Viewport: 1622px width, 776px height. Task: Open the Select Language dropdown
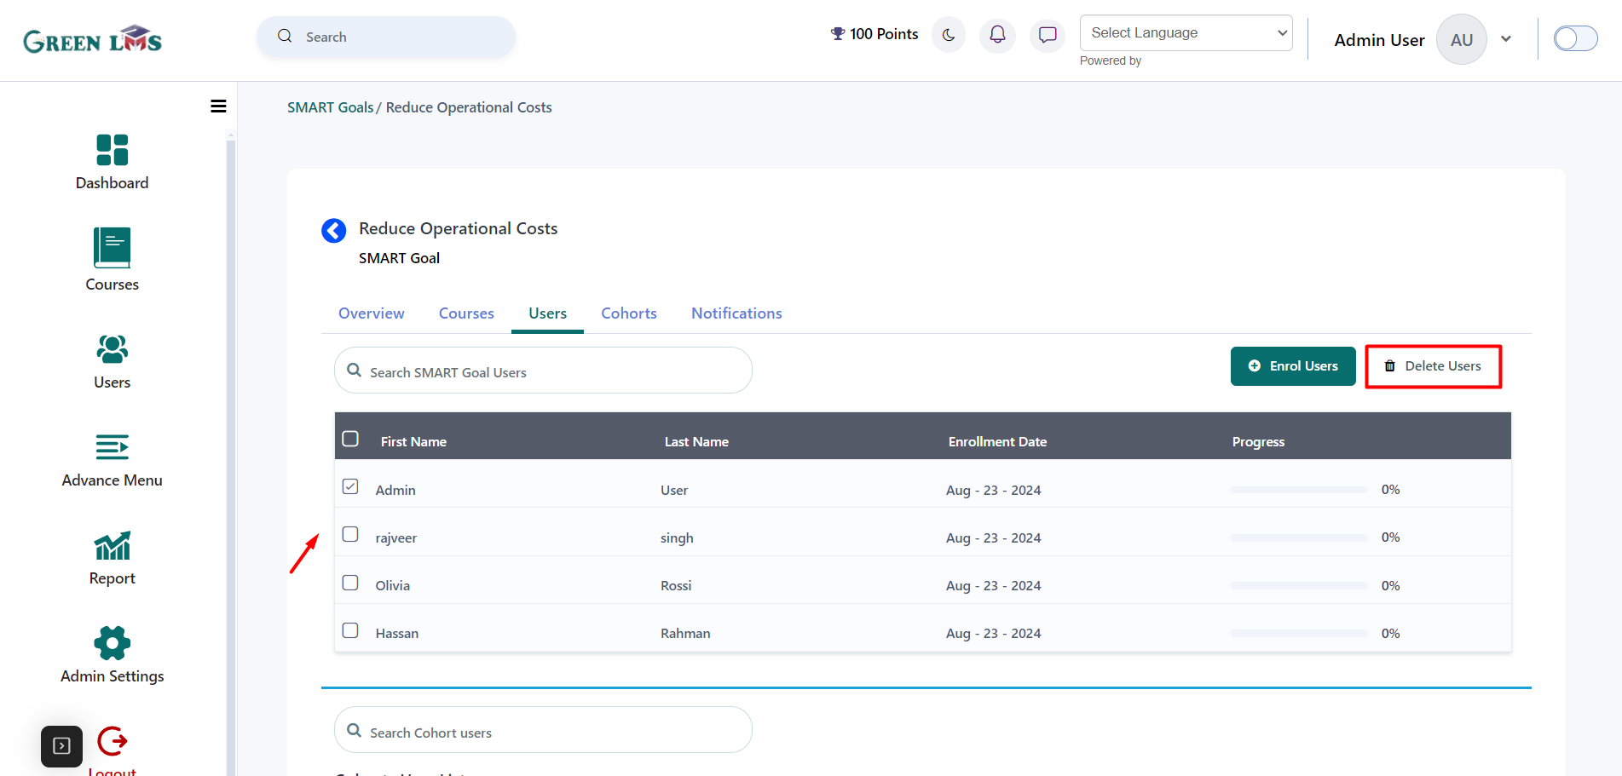[x=1186, y=32]
